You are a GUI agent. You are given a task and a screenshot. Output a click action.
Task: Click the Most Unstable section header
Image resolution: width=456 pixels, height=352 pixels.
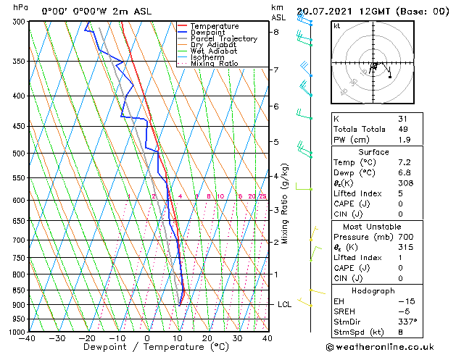click(x=372, y=227)
